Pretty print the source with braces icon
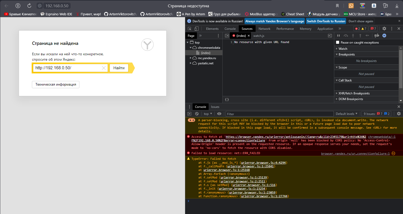Viewport: 403px width, 214px height. [x=227, y=100]
